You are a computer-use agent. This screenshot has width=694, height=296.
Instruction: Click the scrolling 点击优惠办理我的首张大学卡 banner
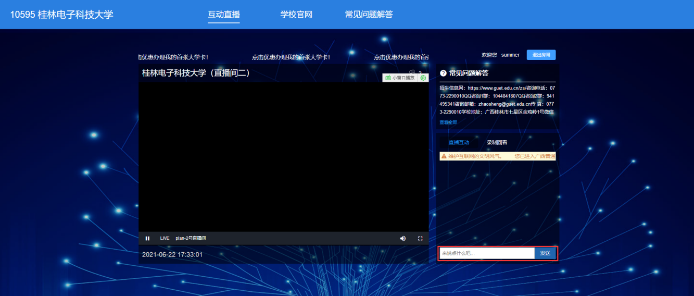(x=291, y=57)
